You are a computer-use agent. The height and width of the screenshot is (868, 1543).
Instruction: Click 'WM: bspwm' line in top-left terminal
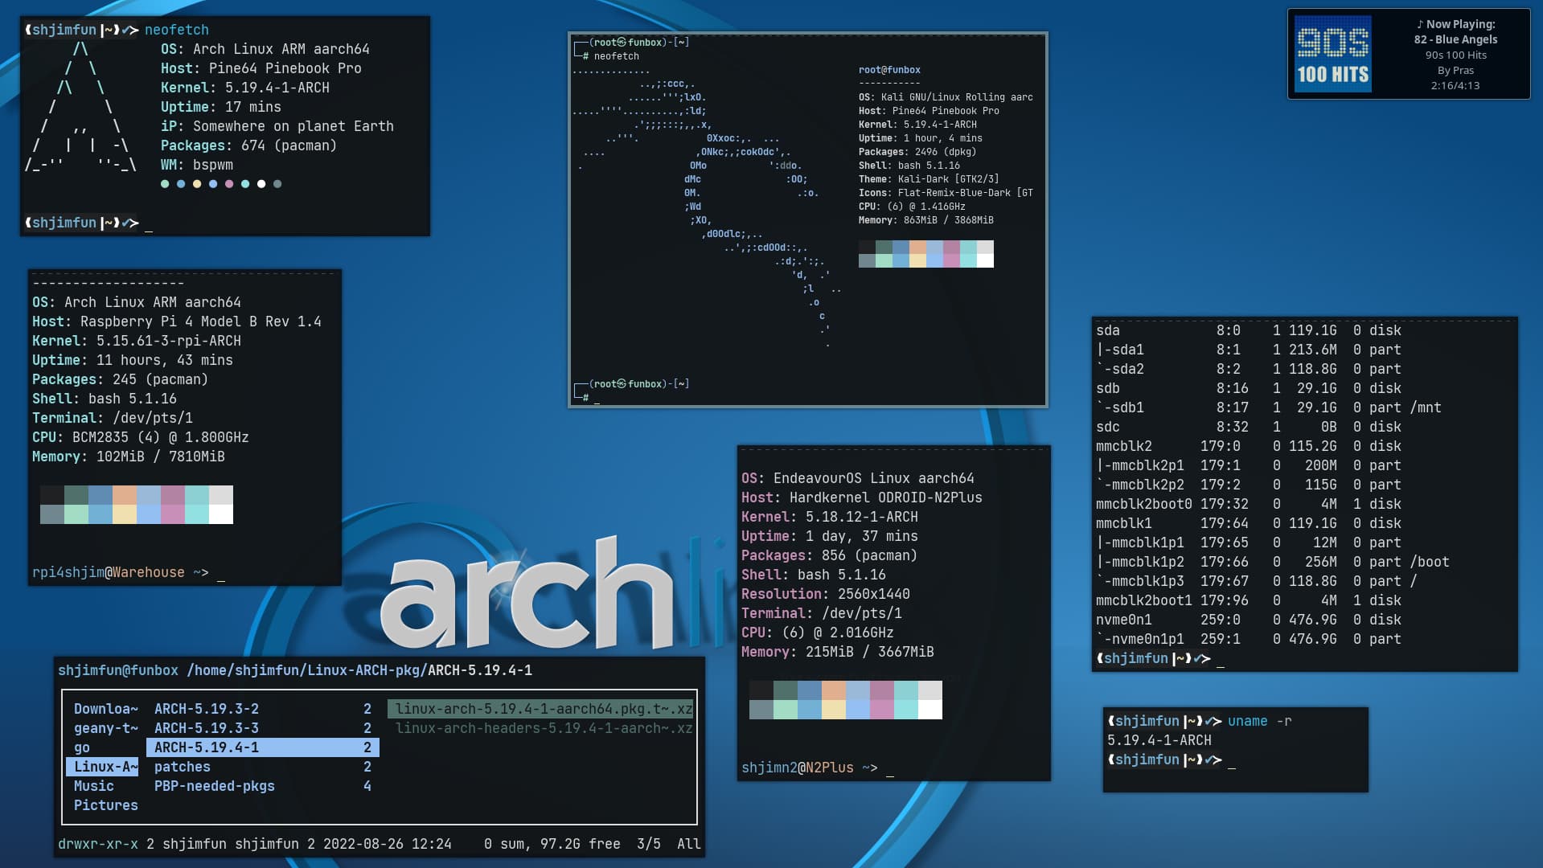(x=196, y=165)
